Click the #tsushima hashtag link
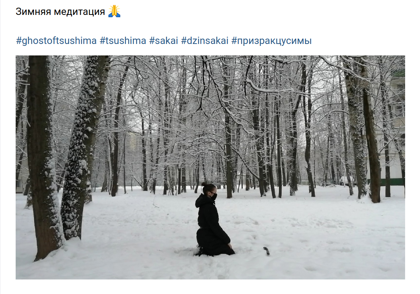This screenshot has width=420, height=294. tap(123, 41)
